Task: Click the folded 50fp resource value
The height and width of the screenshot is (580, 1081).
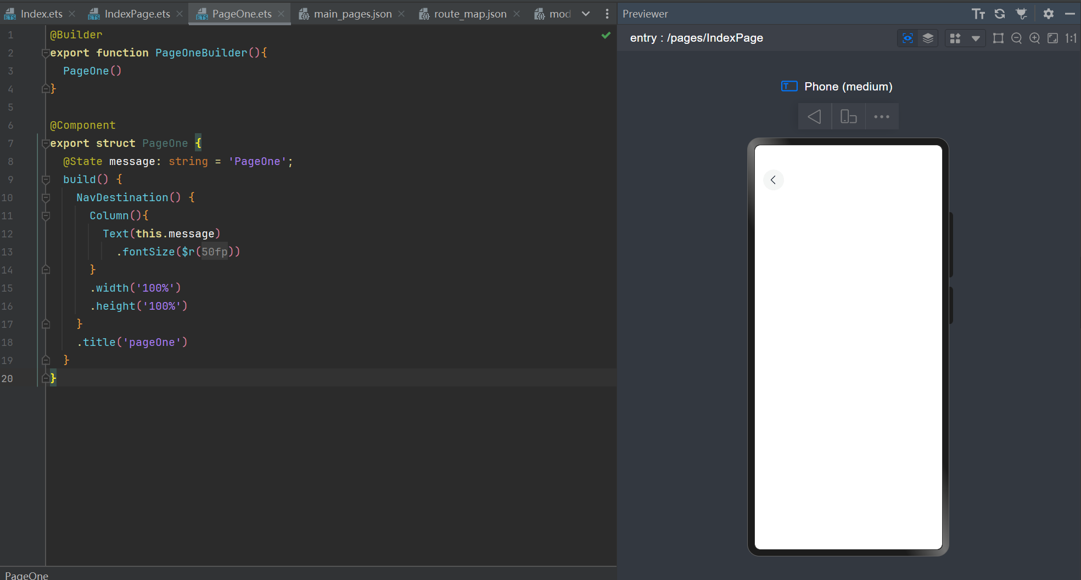Action: pos(214,252)
